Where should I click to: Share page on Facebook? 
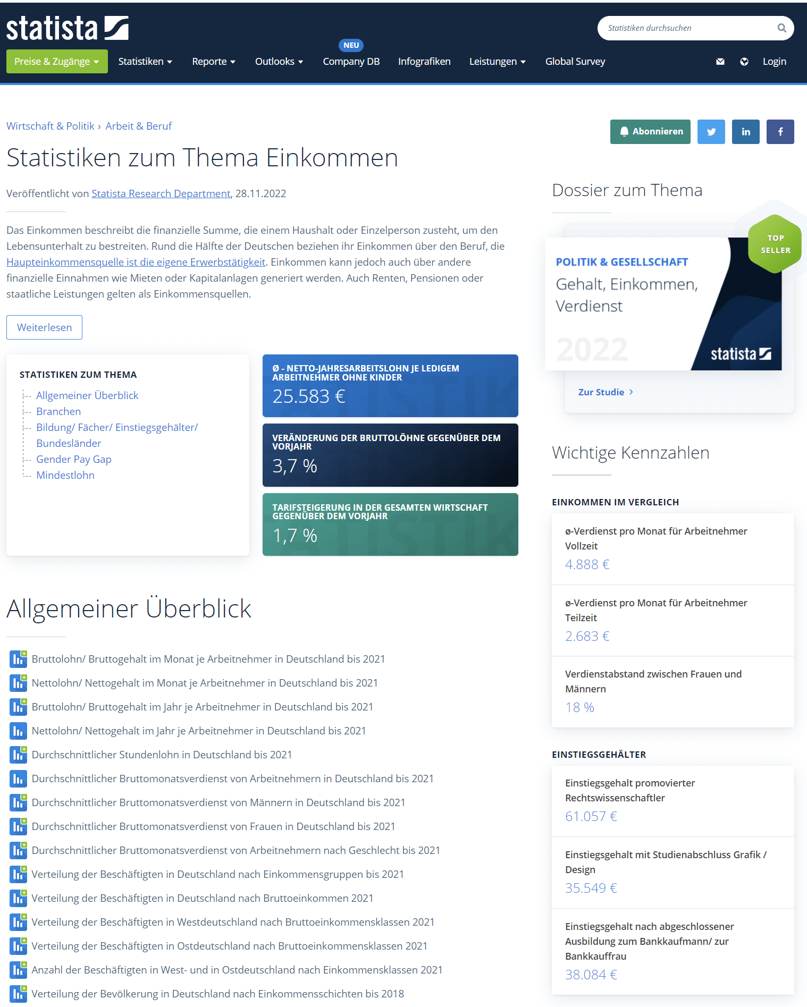pyautogui.click(x=780, y=132)
